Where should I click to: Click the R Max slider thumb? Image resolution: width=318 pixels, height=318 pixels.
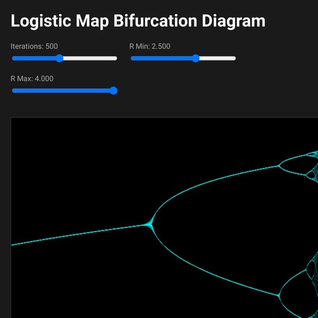(113, 91)
